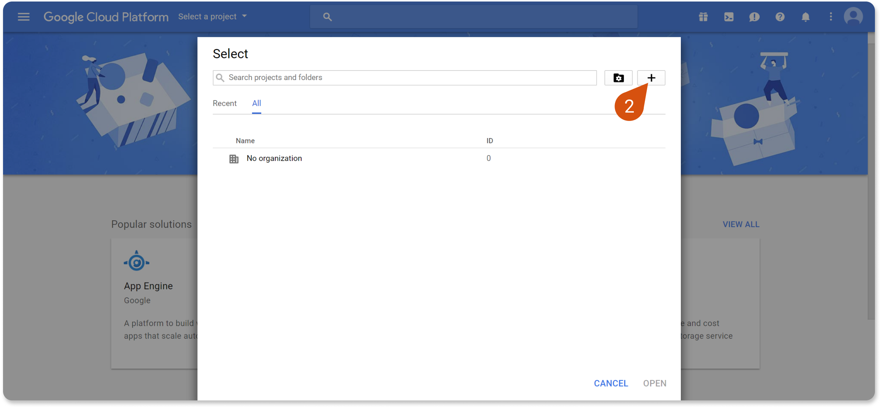Viewport: 881px width, 408px height.
Task: Show notifications bell
Action: (x=806, y=17)
